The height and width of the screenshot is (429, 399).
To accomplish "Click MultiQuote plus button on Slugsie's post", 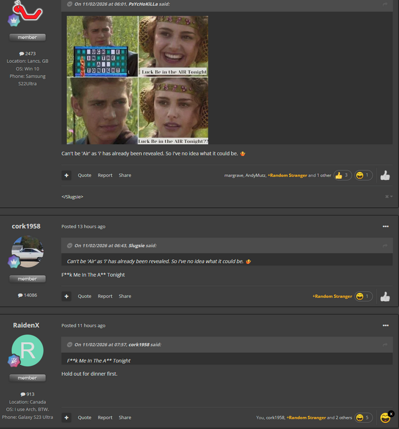I will click(66, 175).
